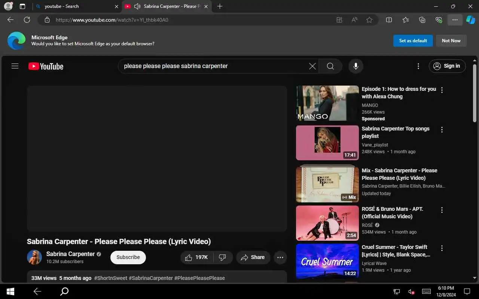The width and height of the screenshot is (479, 299).
Task: Open Edge Collections
Action: click(422, 20)
